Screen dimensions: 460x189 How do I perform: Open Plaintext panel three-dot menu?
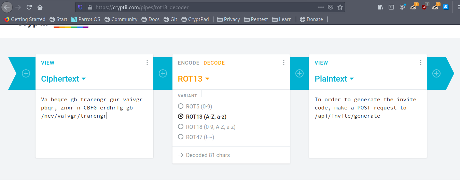pyautogui.click(x=421, y=63)
